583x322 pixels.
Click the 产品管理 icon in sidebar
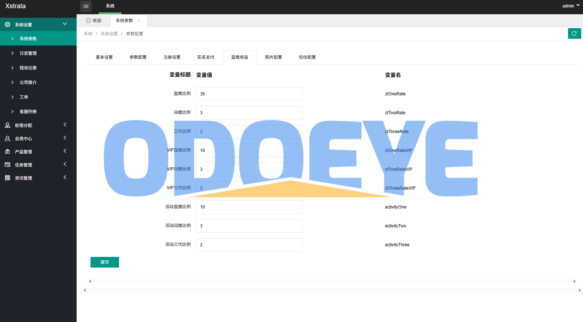point(7,152)
